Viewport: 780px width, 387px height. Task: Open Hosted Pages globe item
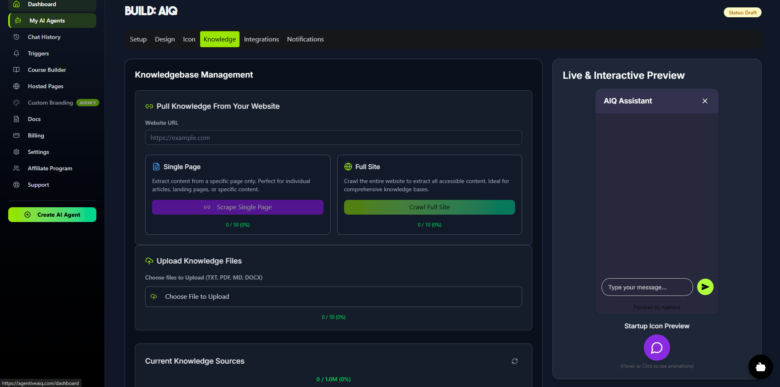[46, 86]
